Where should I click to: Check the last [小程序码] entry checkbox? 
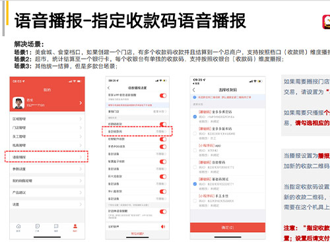click(195, 200)
